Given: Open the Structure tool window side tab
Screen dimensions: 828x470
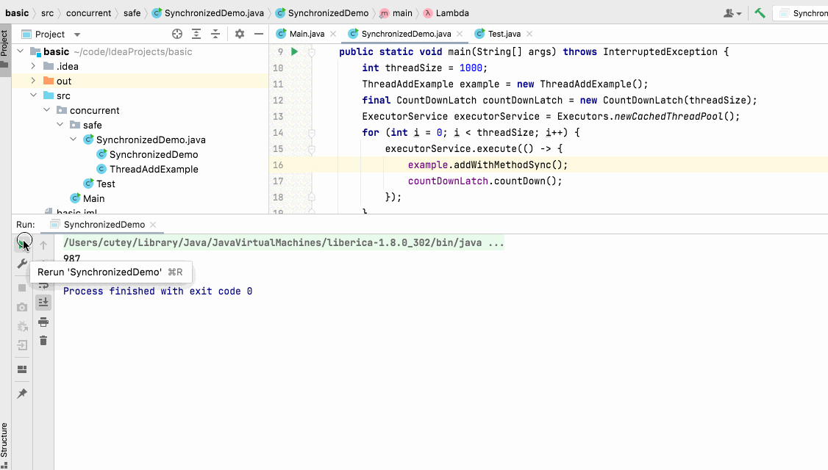Looking at the screenshot, I should click(x=4, y=444).
